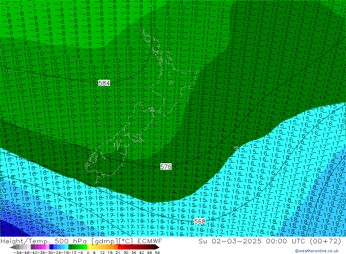Click the 568 height contour label
346x254 pixels.
[200, 221]
